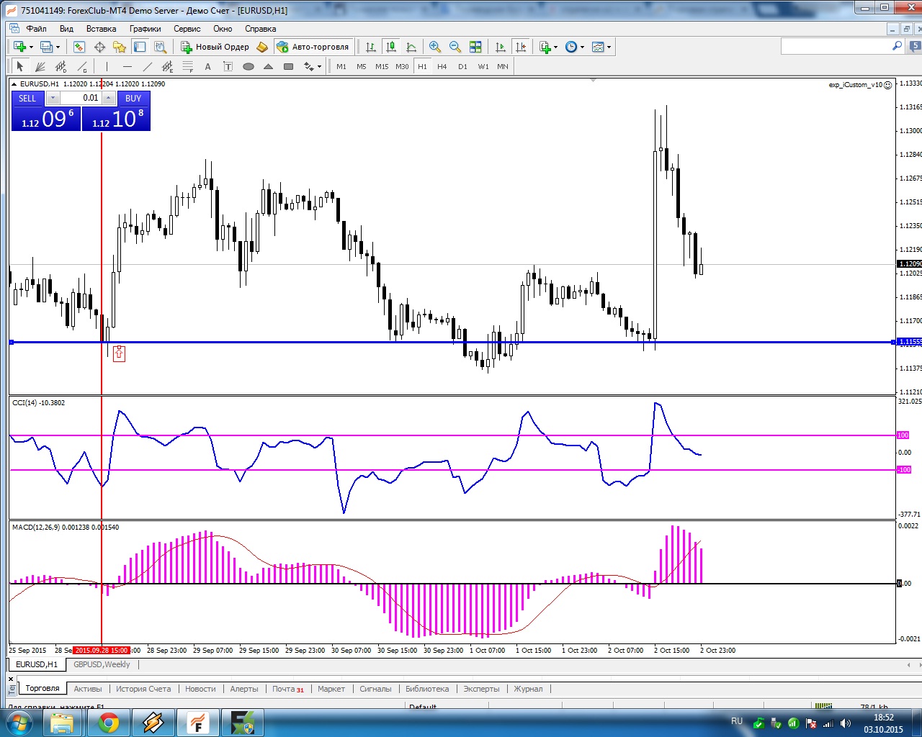The width and height of the screenshot is (922, 737).
Task: Toggle chart shift icon
Action: (x=521, y=47)
